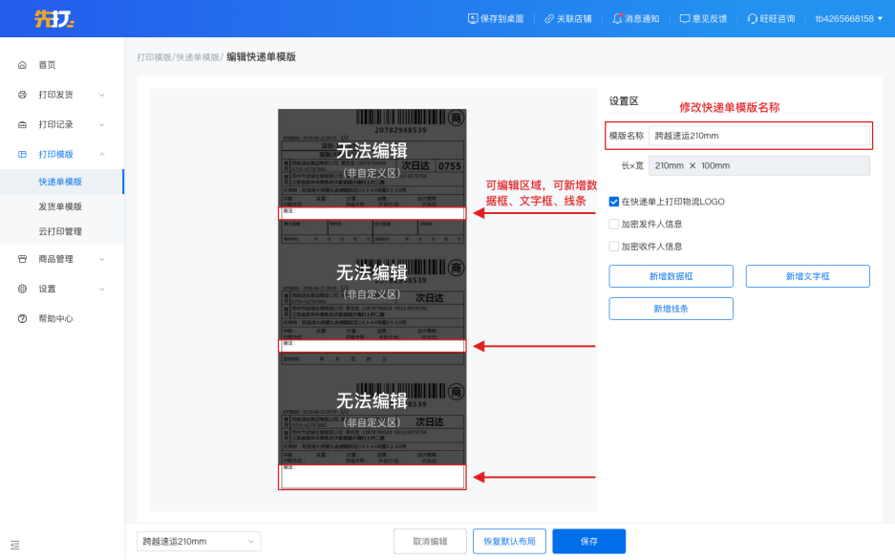Click the 新增数据框 button
Viewport: 895px width, 560px height.
pos(671,276)
